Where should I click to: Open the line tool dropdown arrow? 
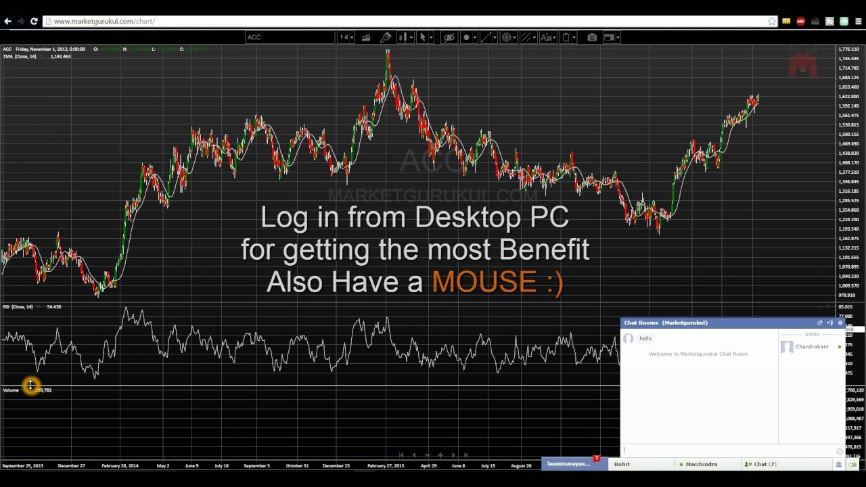pyautogui.click(x=495, y=38)
